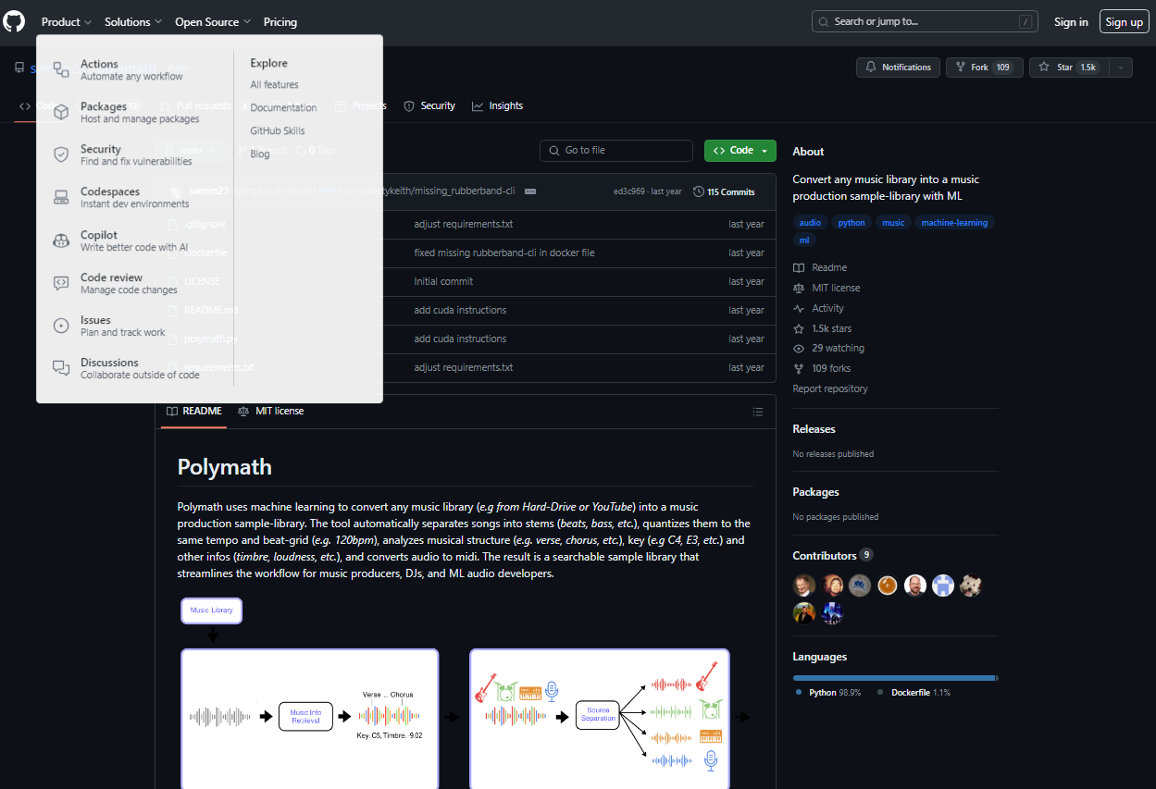Screen dimensions: 1156x789
Task: Open Activity link in About
Action: pyautogui.click(x=819, y=308)
